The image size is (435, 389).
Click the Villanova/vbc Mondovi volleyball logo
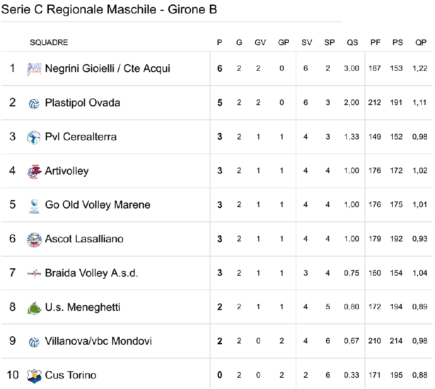[x=34, y=342]
